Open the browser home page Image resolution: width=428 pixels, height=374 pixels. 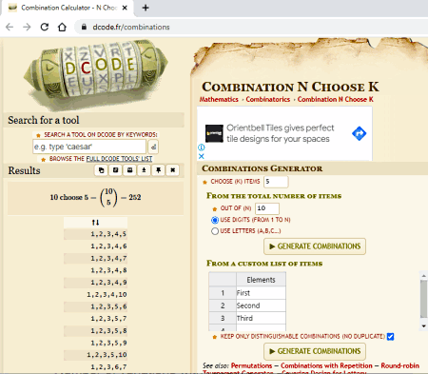(x=62, y=27)
